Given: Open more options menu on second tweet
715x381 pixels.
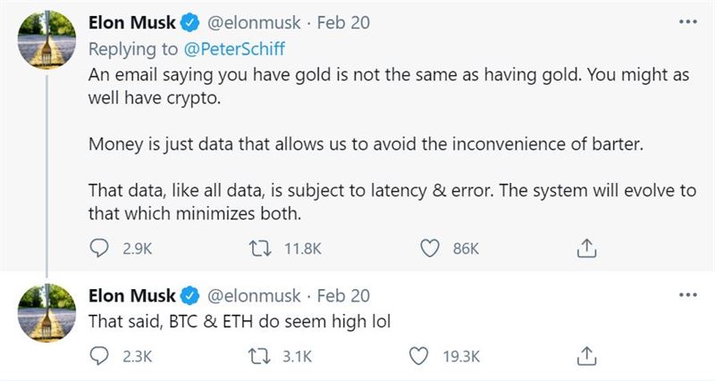Looking at the screenshot, I should [x=687, y=294].
